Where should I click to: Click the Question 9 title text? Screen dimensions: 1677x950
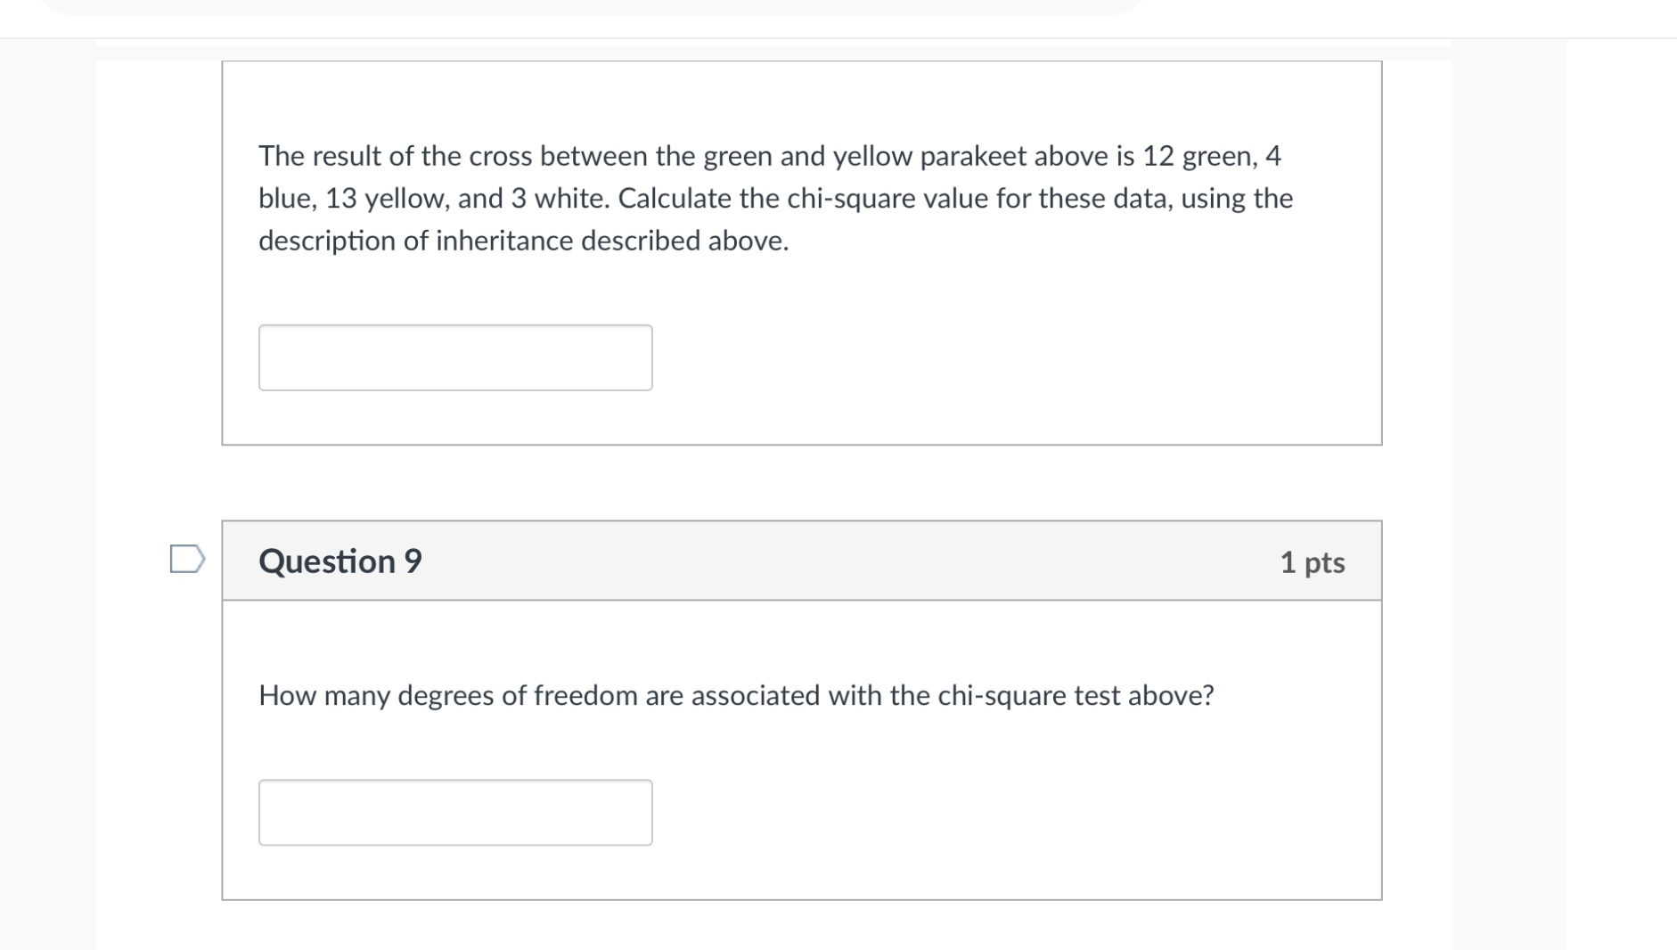[339, 561]
